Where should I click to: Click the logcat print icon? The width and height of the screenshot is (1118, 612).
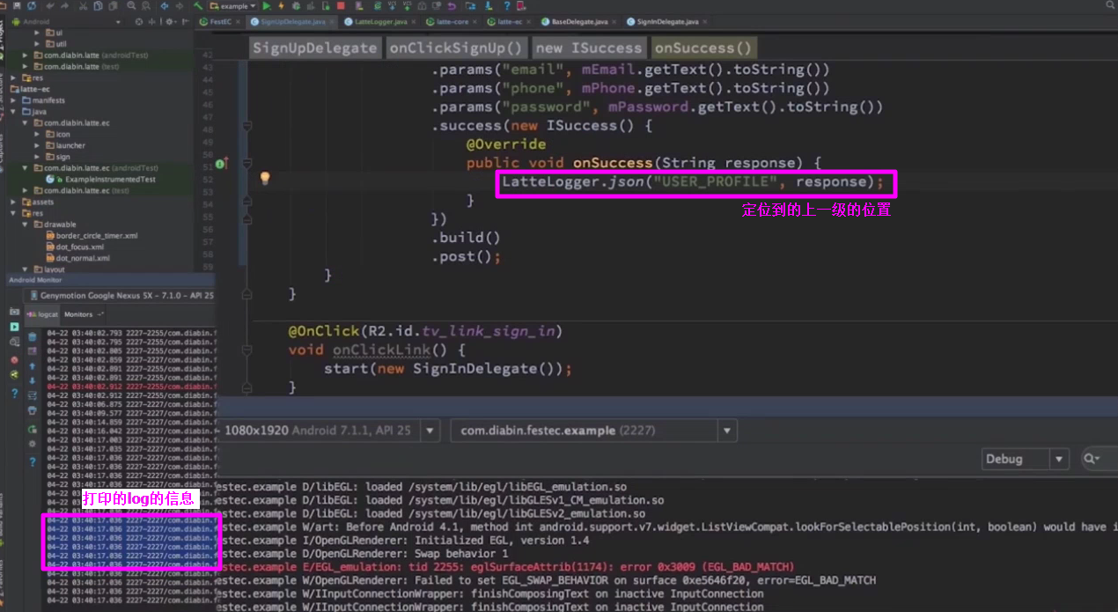click(33, 410)
